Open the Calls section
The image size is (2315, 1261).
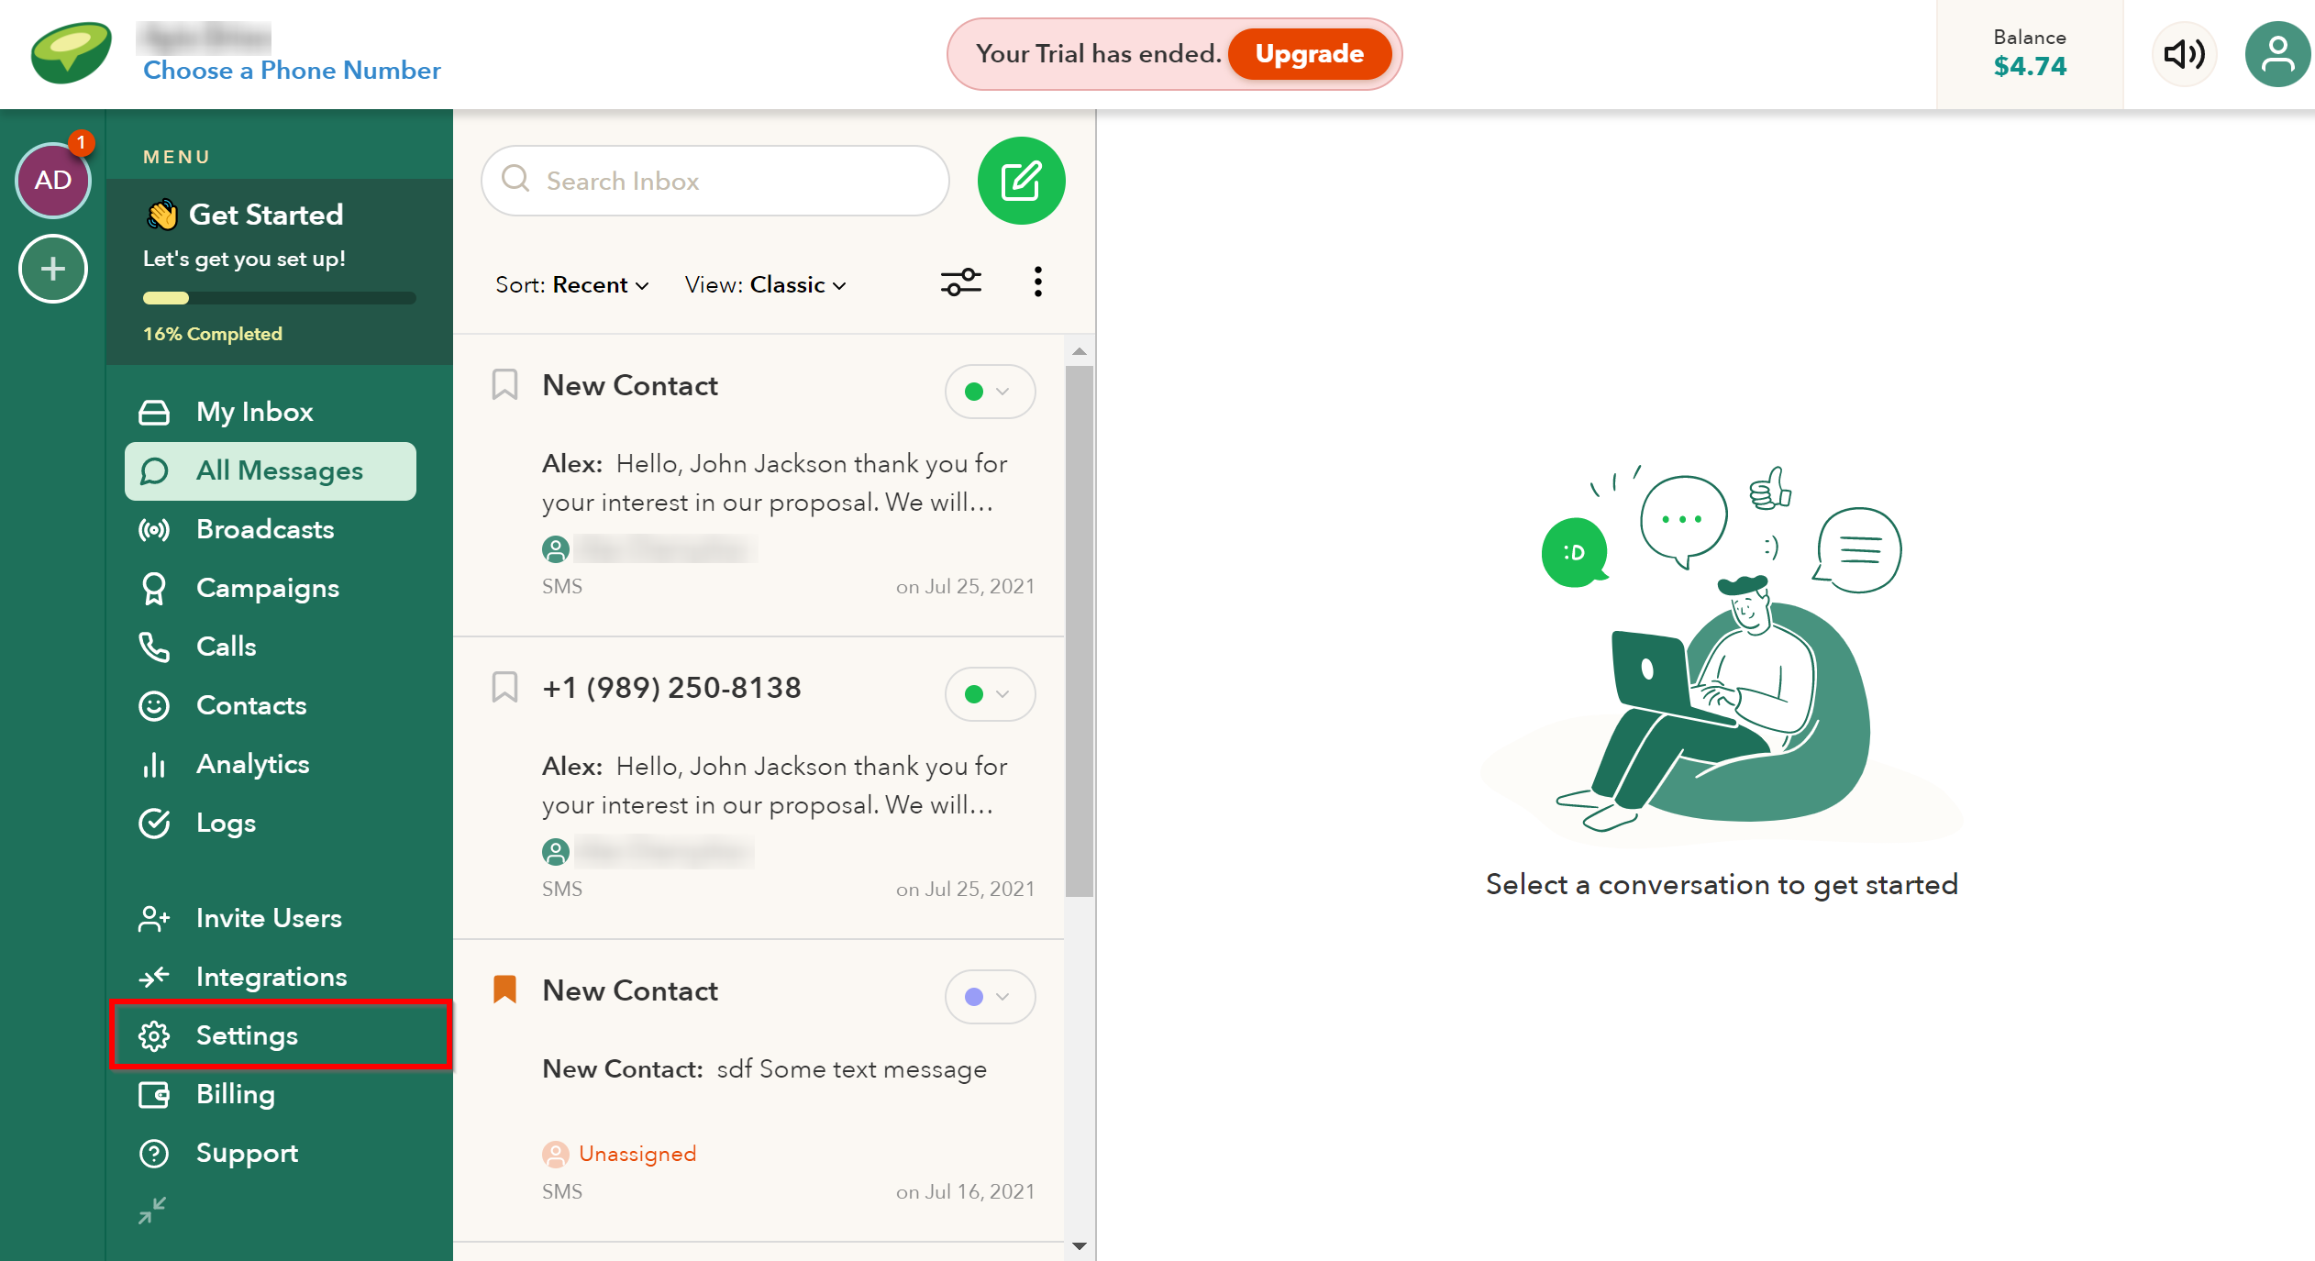(x=225, y=647)
